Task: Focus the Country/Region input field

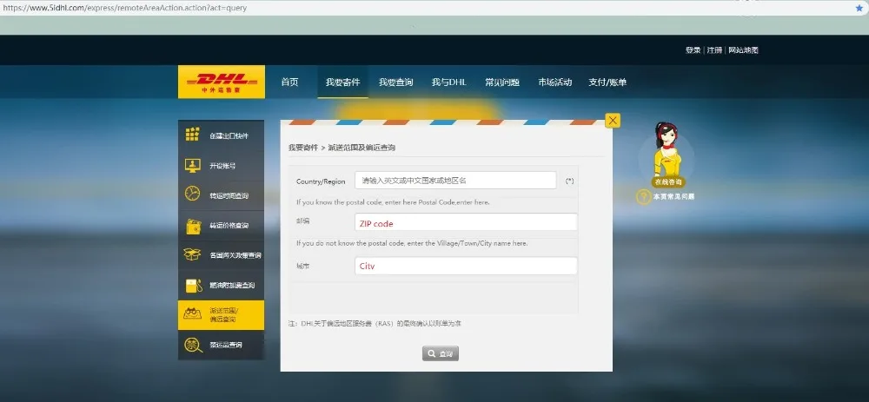Action: click(455, 180)
